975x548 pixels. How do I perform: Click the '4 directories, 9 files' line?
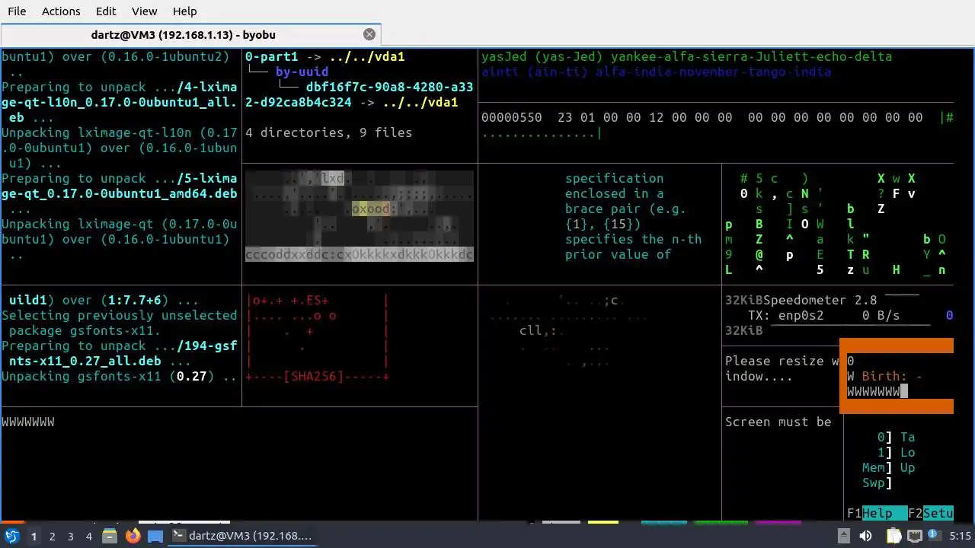[x=328, y=132]
